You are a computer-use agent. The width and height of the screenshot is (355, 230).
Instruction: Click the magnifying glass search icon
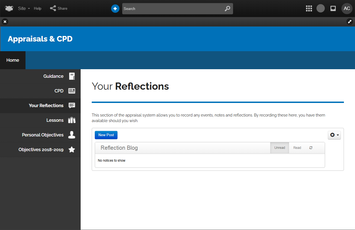[227, 9]
